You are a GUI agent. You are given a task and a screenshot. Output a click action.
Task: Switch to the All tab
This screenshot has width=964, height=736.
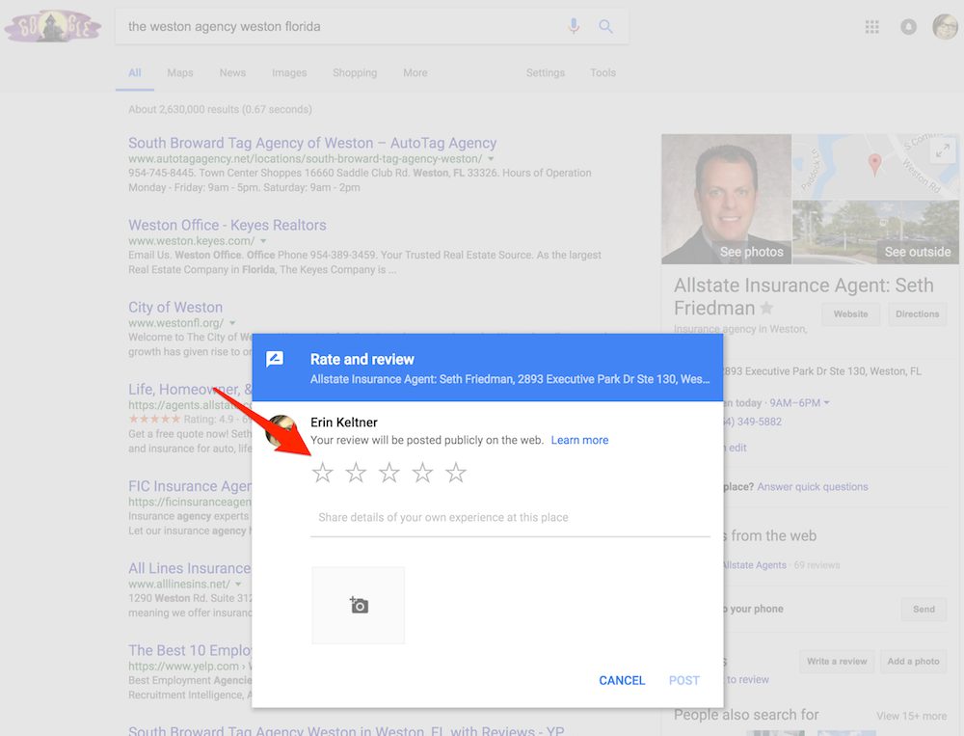pyautogui.click(x=135, y=72)
